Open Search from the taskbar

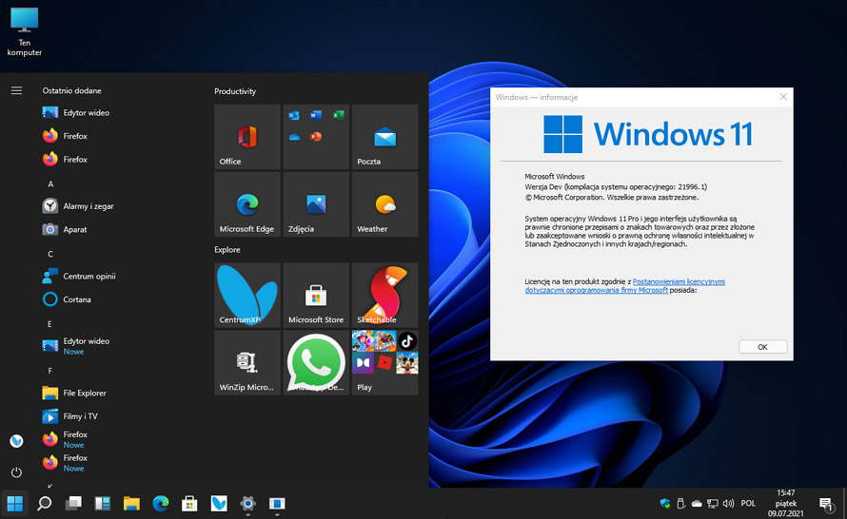[45, 504]
